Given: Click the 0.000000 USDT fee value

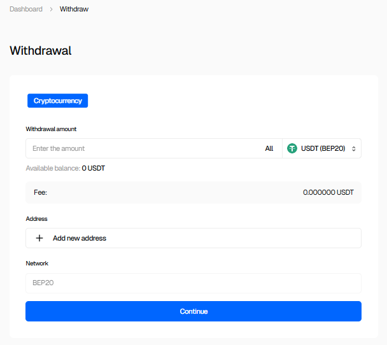Looking at the screenshot, I should click(x=328, y=192).
